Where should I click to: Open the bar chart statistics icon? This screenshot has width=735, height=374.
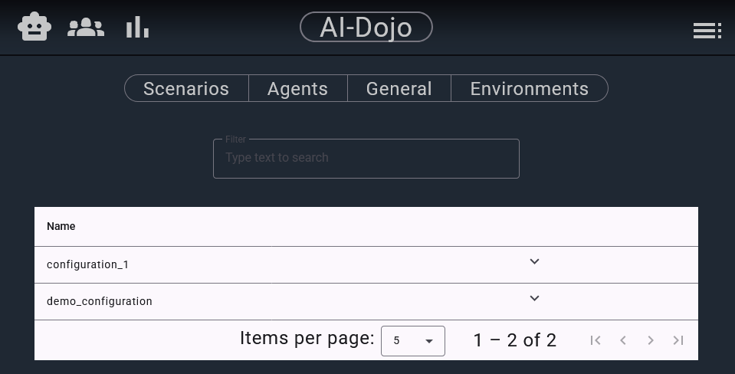click(137, 28)
